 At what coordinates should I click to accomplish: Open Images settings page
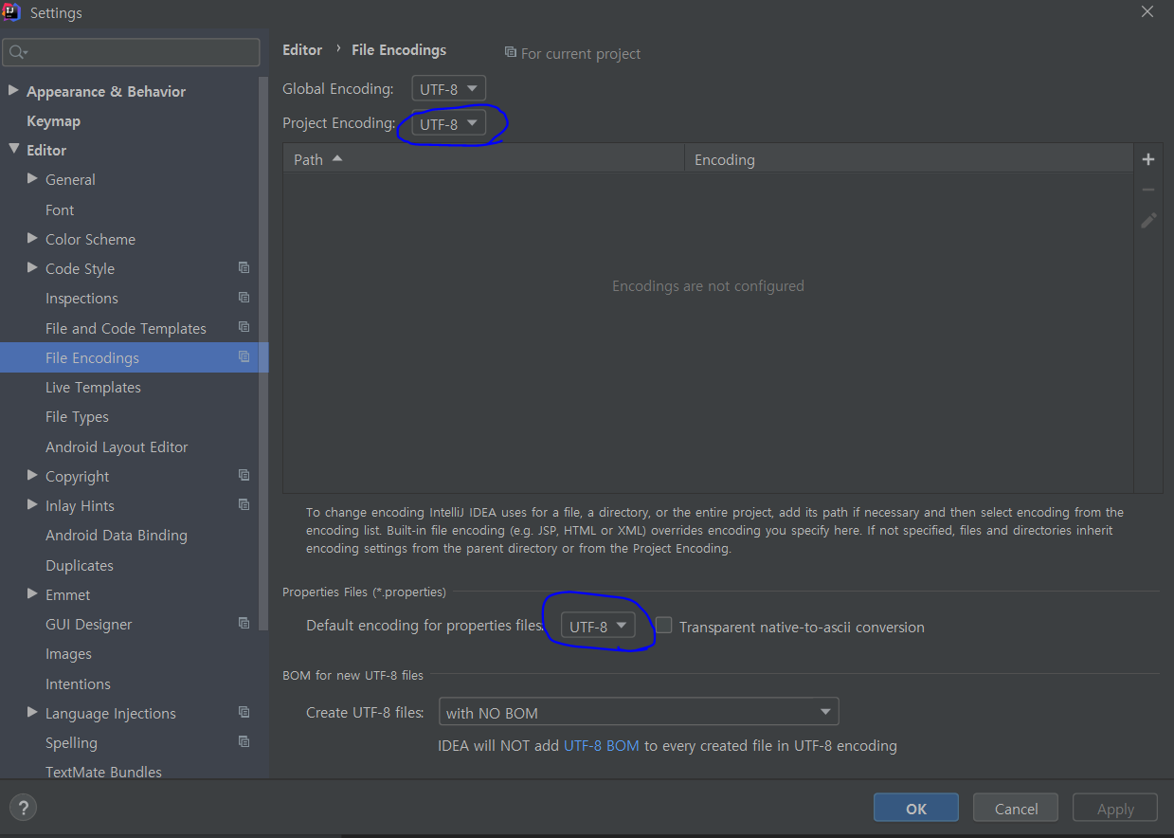pyautogui.click(x=68, y=653)
